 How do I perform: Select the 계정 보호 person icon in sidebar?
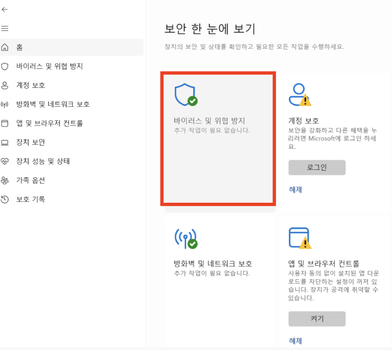5,85
